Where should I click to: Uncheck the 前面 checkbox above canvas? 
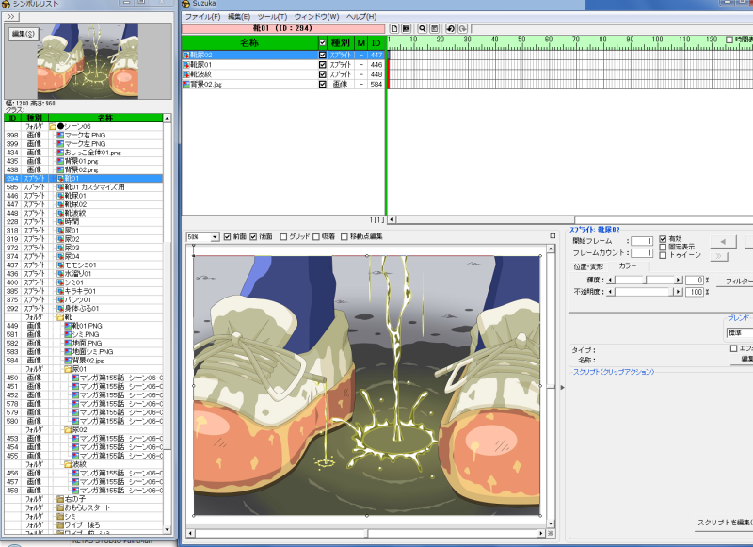(x=227, y=236)
